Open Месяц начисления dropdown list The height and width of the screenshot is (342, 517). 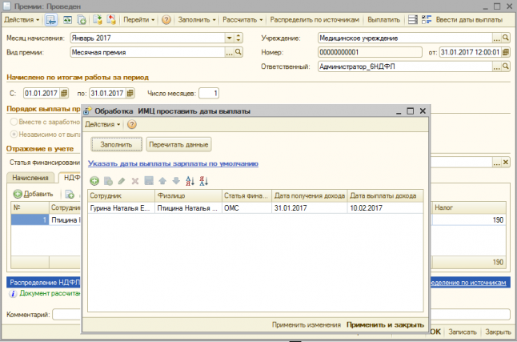(228, 38)
